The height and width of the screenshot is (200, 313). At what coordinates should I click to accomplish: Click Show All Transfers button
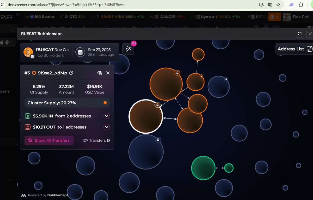(x=49, y=140)
